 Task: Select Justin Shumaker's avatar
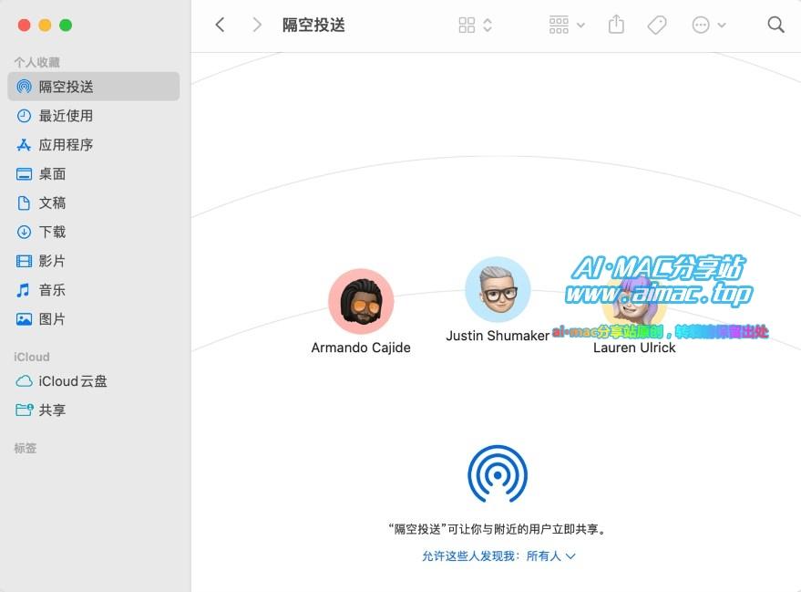[498, 290]
